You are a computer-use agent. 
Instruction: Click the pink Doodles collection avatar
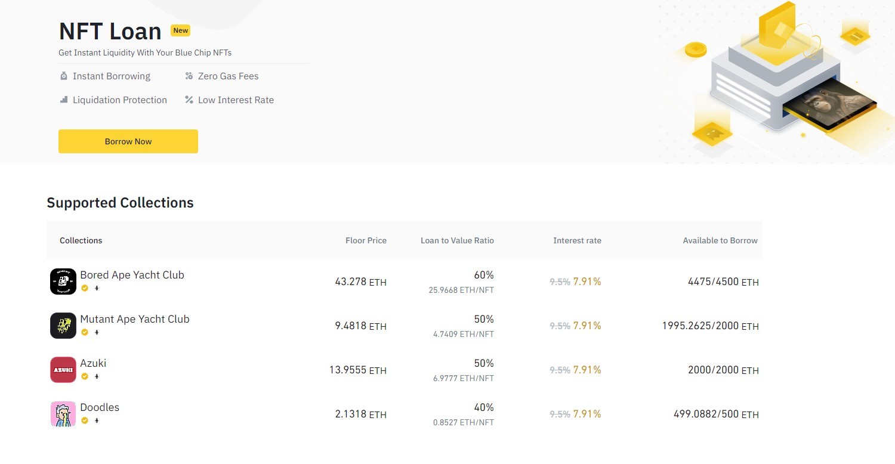[x=63, y=414]
